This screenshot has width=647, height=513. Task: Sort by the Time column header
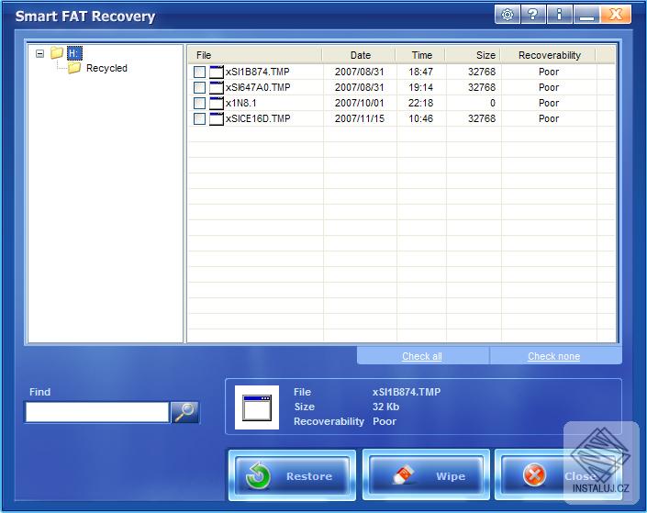pyautogui.click(x=421, y=55)
